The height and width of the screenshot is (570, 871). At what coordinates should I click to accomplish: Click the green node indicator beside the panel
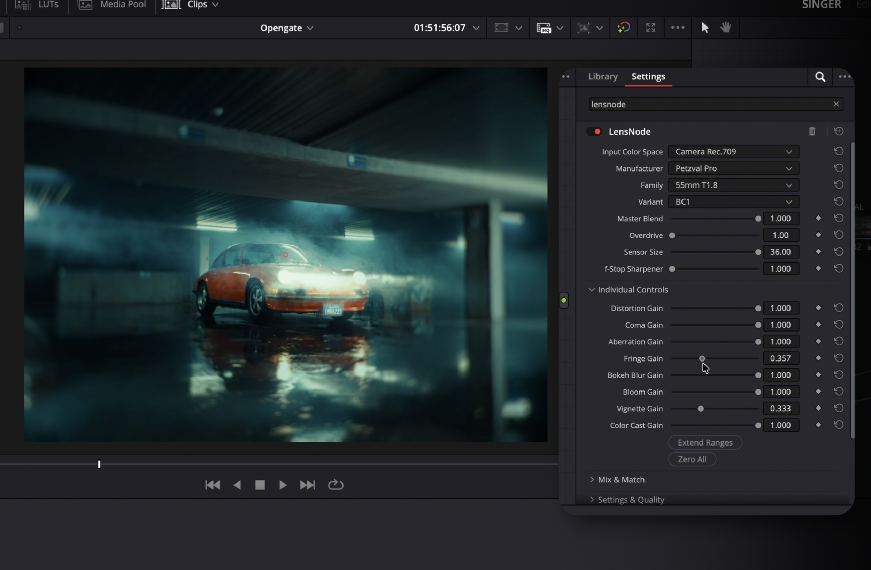tap(564, 301)
